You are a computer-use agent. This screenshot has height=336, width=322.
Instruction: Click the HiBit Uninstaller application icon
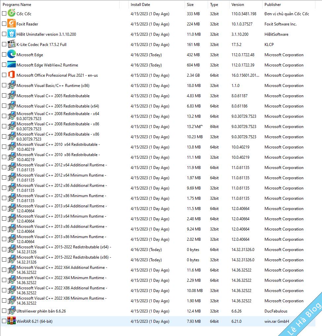pos(11,34)
